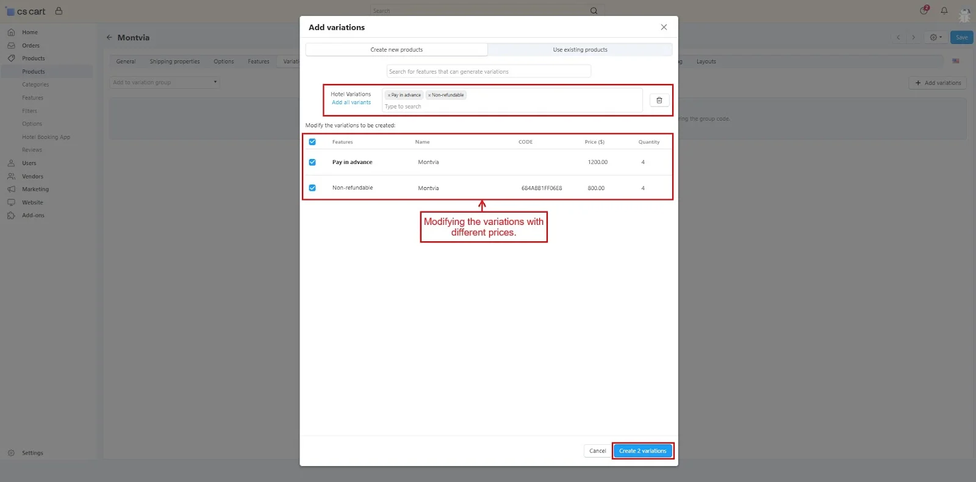Click the Create 2 variations button
Image resolution: width=976 pixels, height=482 pixels.
(642, 451)
